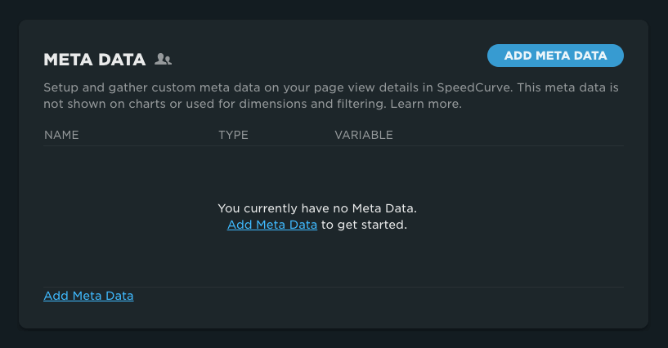Click the 'to get started' text

[364, 225]
